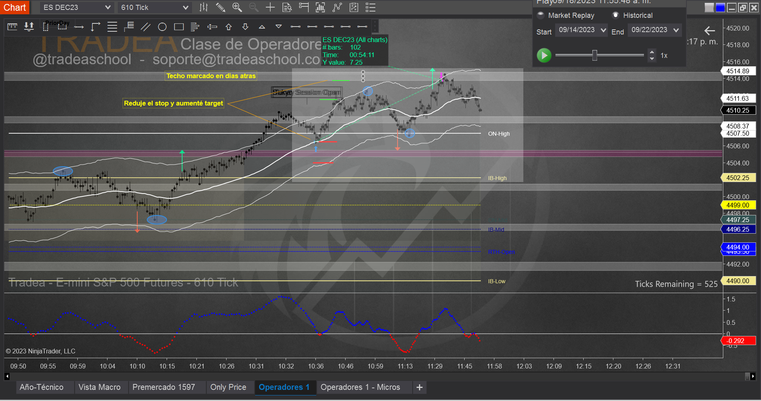Click the IB-High level label
Image resolution: width=761 pixels, height=401 pixels.
[x=497, y=178]
